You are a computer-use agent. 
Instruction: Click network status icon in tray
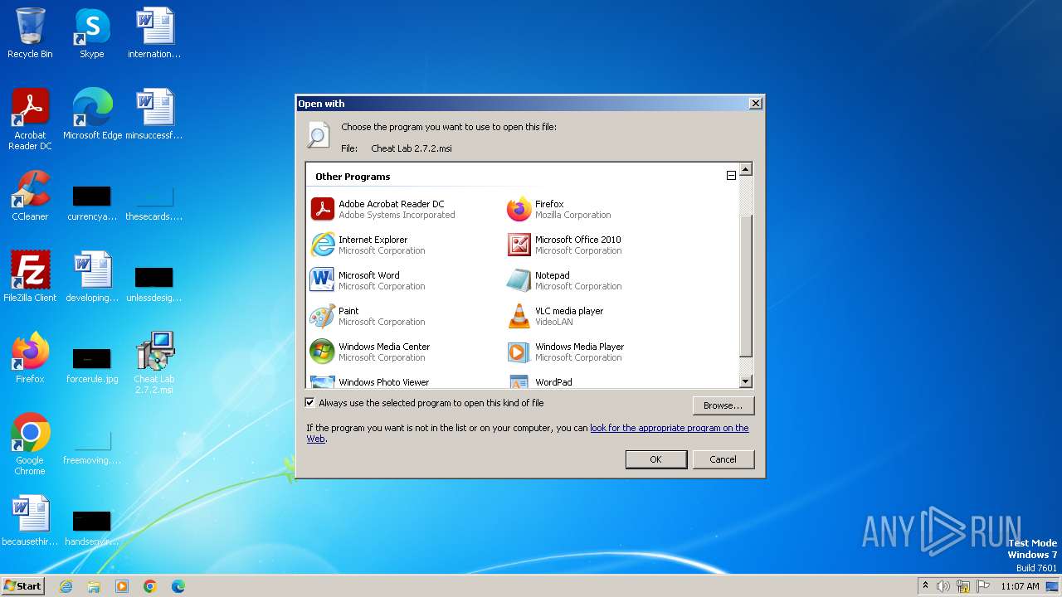click(x=963, y=586)
